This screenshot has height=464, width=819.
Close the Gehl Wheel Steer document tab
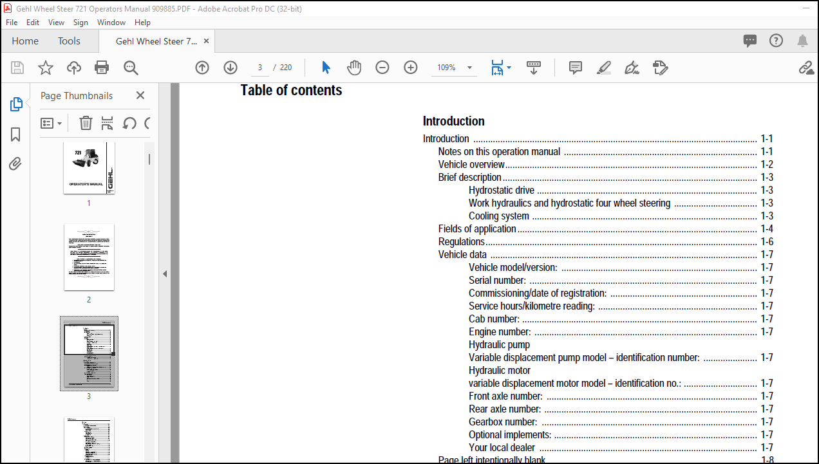[206, 41]
